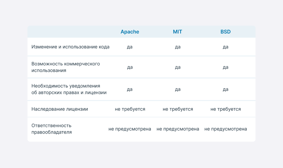Select Apache 'не предусмотрена' cell
283x168 pixels.
[130, 129]
